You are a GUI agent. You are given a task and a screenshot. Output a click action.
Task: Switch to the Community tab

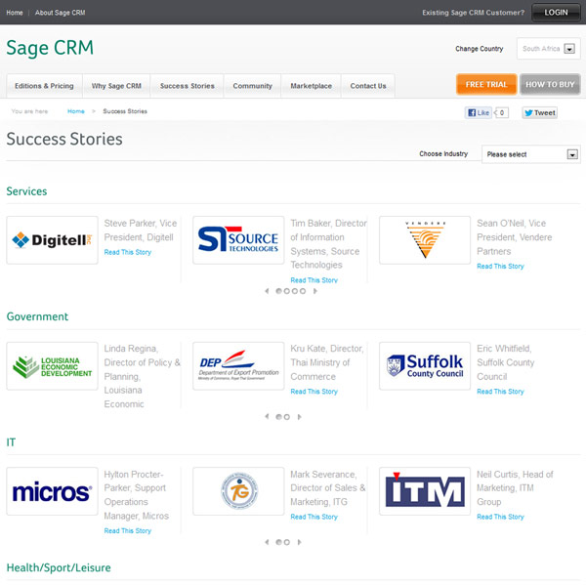tap(252, 86)
